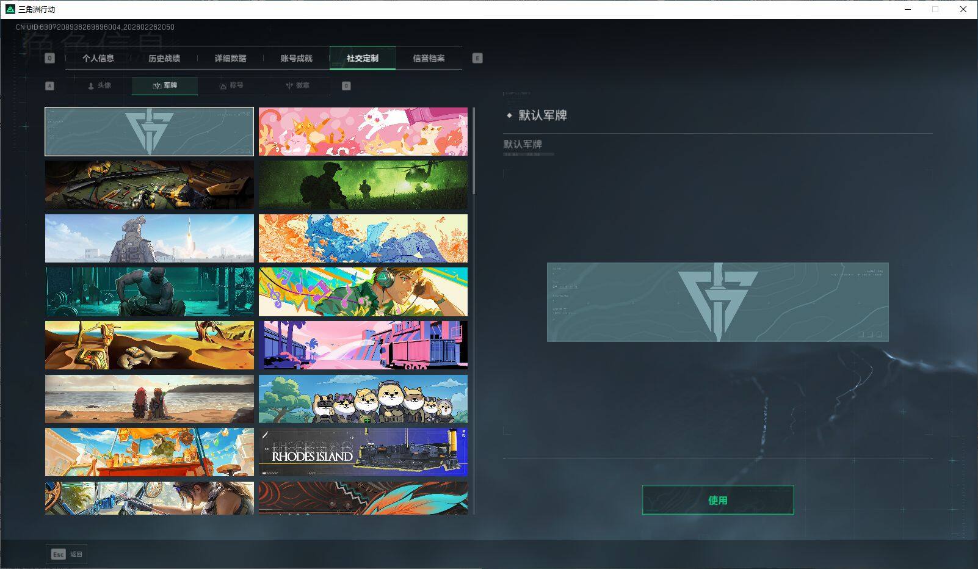Click the Esc key icon beside 返回
Viewport: 978px width, 569px height.
(58, 554)
